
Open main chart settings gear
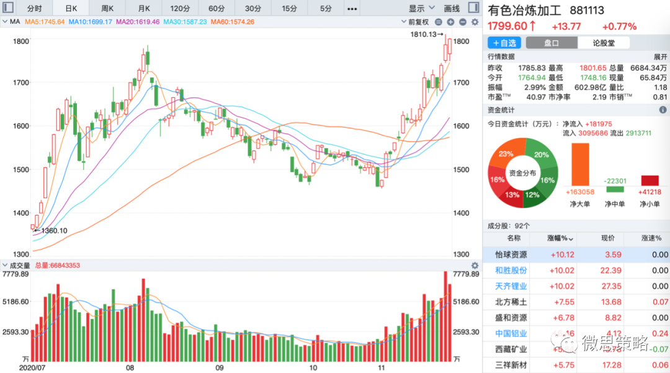click(x=475, y=22)
